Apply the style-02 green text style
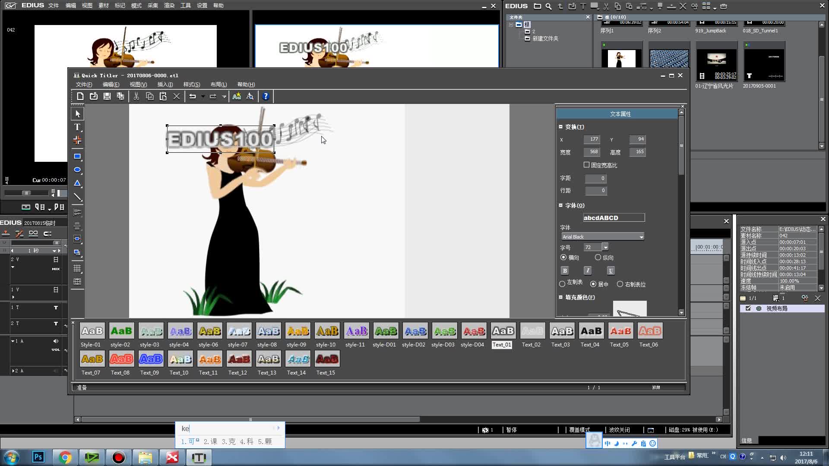This screenshot has height=466, width=829. click(121, 331)
